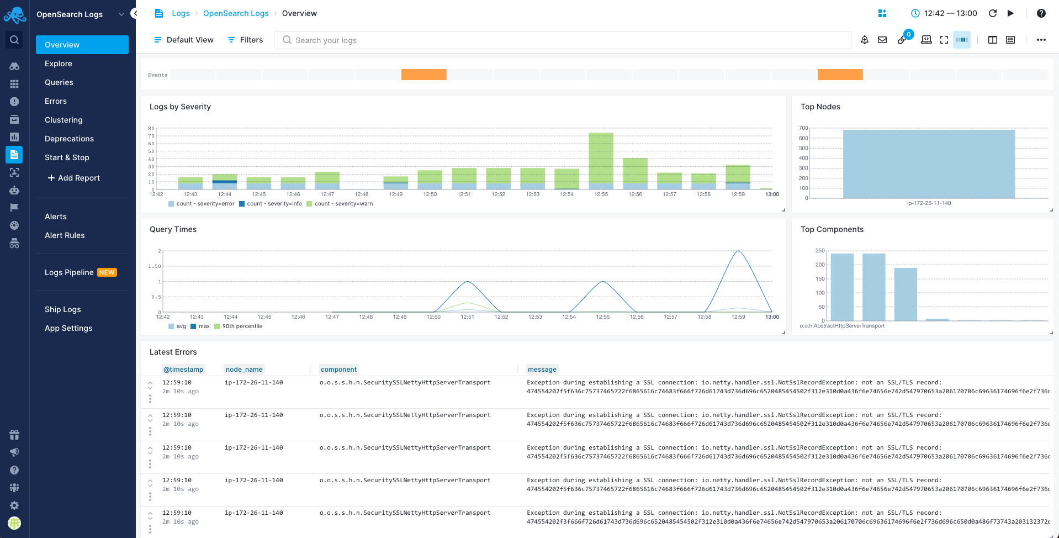The width and height of the screenshot is (1059, 538).
Task: Open the alerts exclamation icon in rail
Action: click(x=14, y=102)
